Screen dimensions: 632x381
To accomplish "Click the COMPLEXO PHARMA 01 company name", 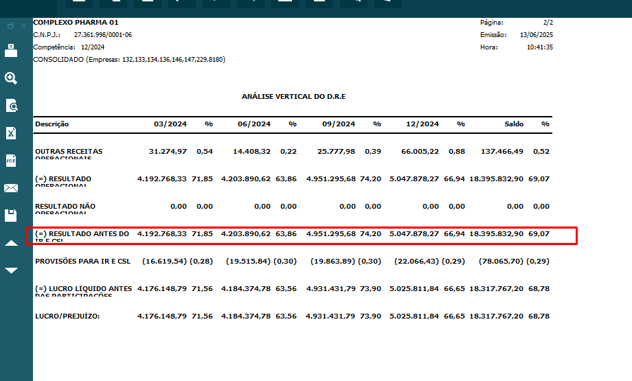I will (x=76, y=23).
